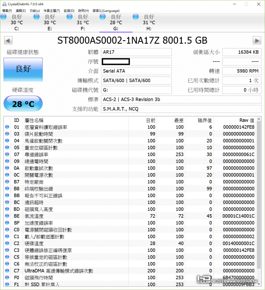Click status dot for attribute BC

click(x=7, y=202)
